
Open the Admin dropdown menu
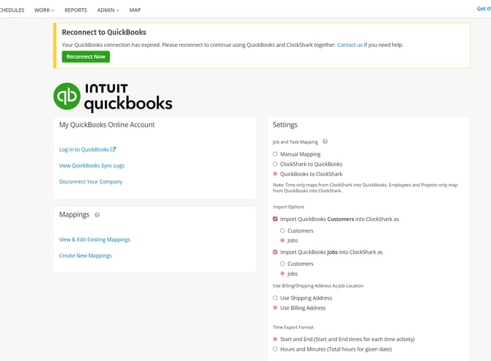[108, 10]
